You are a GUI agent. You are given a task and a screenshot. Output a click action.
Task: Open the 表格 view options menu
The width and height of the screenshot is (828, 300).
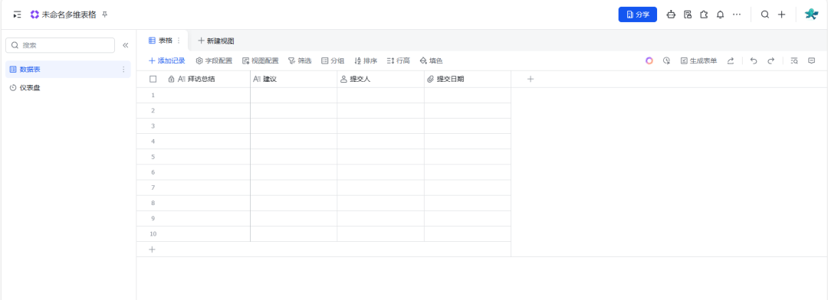coord(179,41)
